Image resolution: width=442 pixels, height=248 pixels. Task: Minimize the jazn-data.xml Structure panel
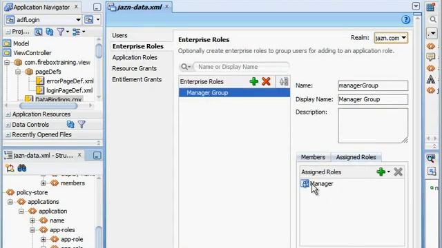click(97, 156)
